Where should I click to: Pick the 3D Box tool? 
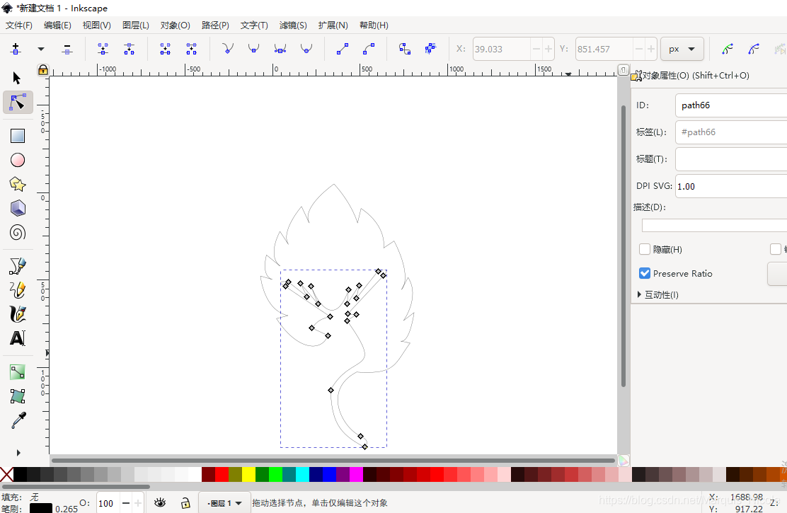tap(18, 208)
